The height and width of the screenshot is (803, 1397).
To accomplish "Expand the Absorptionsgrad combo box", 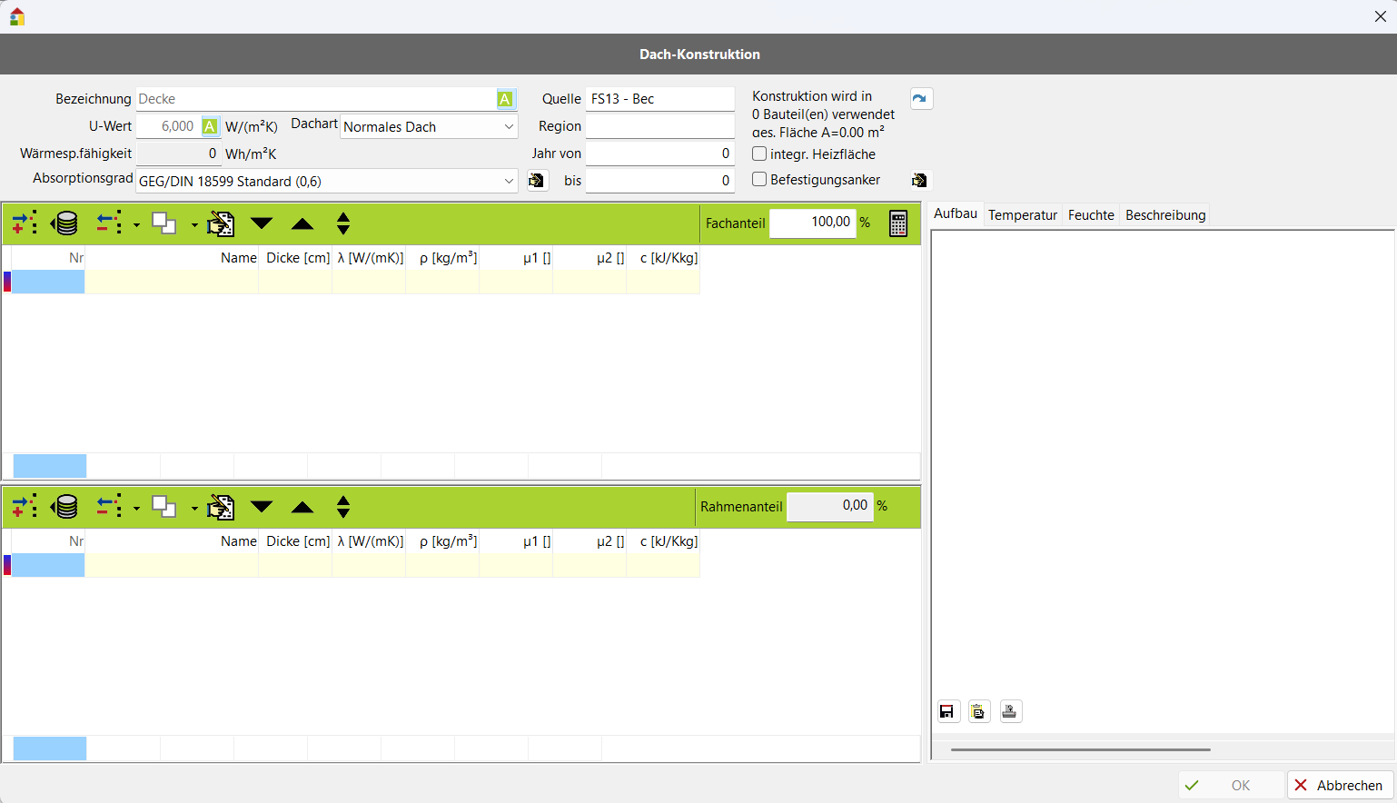I will click(509, 181).
